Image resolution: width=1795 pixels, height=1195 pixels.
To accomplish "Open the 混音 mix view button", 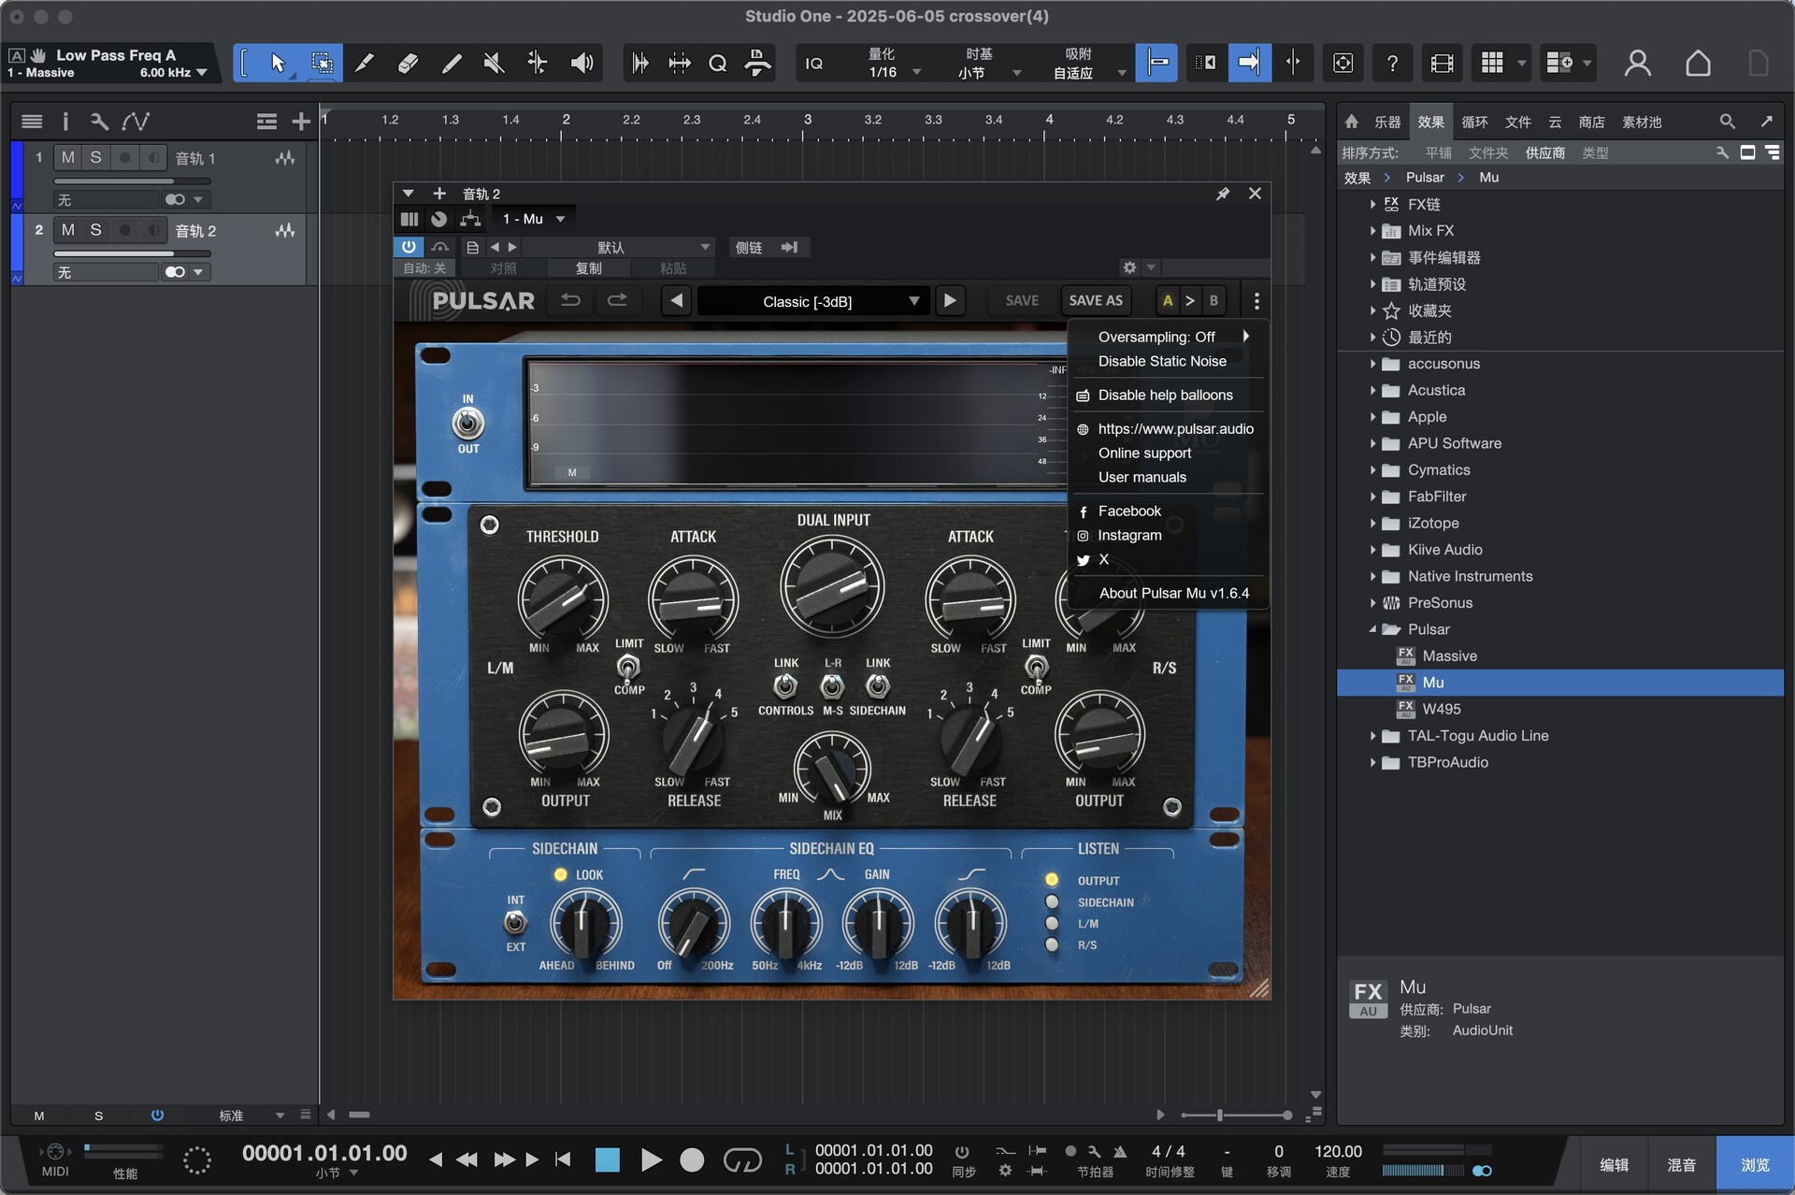I will point(1681,1164).
